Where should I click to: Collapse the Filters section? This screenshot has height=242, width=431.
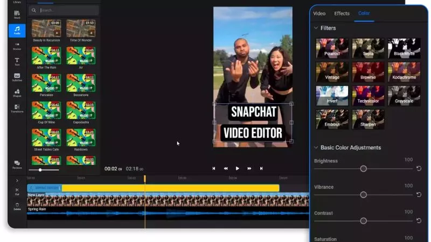coord(316,28)
